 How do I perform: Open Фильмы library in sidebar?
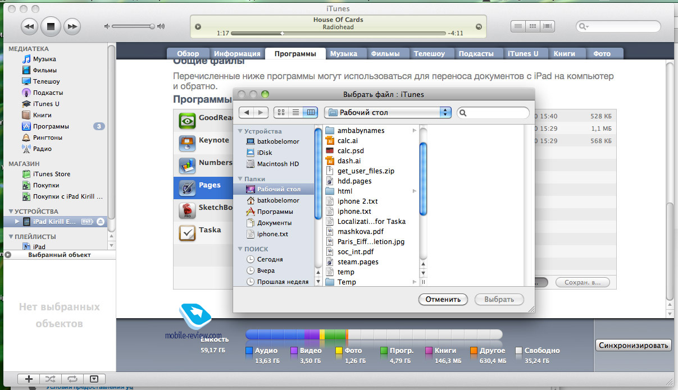click(x=45, y=70)
